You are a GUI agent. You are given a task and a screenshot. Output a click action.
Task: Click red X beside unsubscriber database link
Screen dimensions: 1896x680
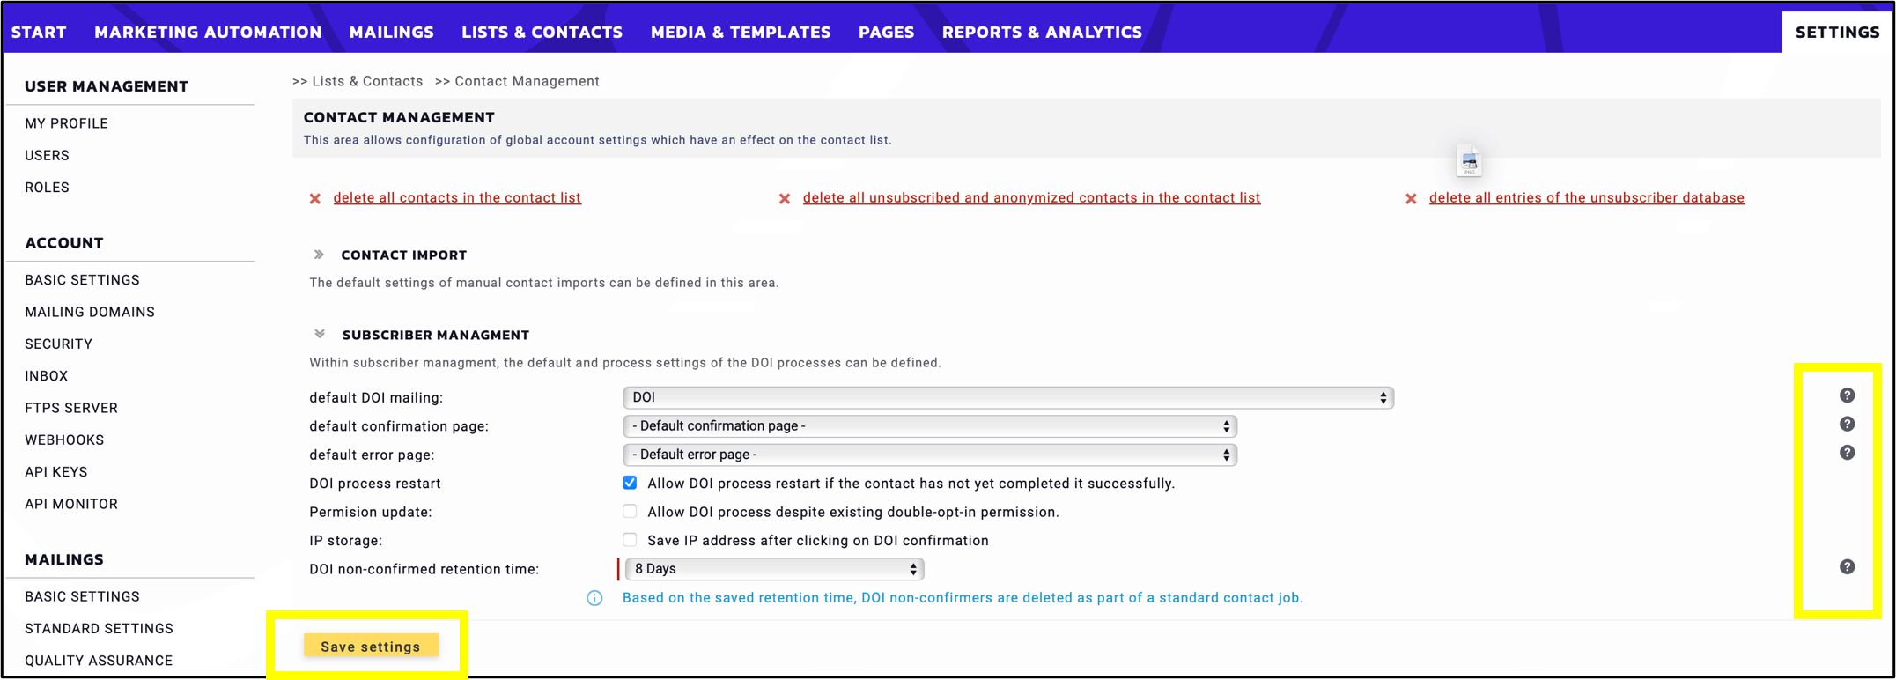click(1411, 199)
